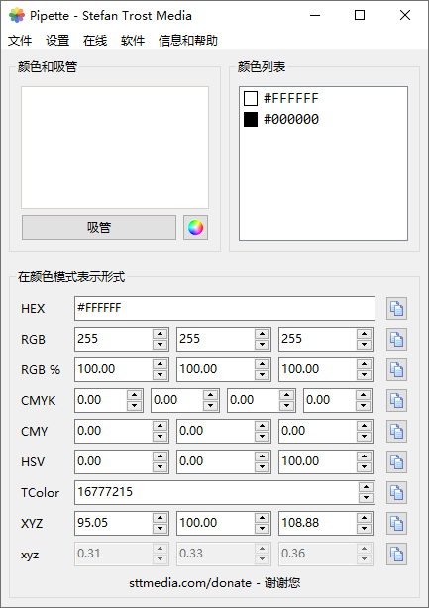Copy the RGB % values

click(396, 370)
